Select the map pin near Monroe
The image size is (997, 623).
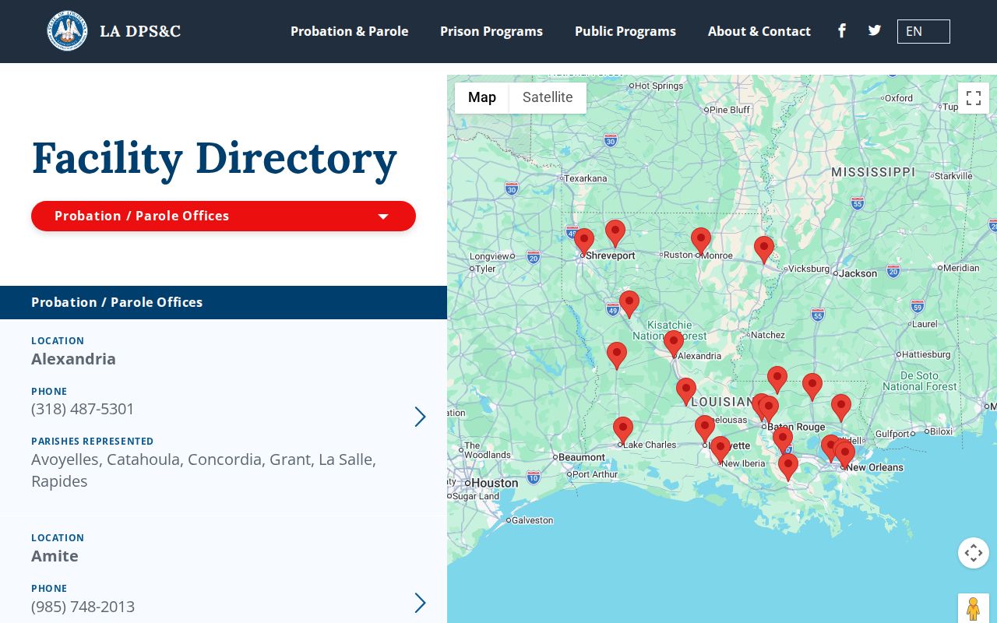701,241
